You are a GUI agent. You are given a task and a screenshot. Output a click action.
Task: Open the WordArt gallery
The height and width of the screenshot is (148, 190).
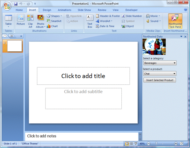click(x=104, y=21)
